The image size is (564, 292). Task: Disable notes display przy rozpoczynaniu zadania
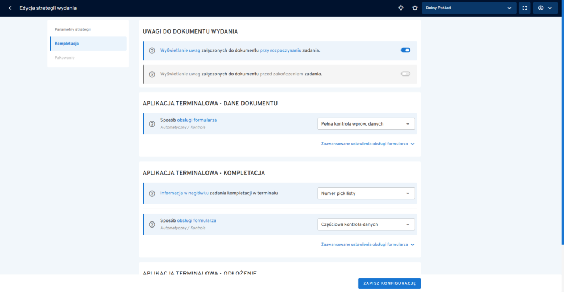coord(405,50)
